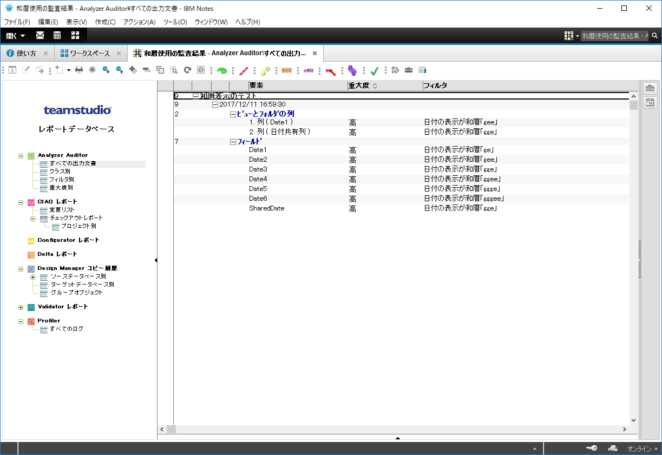Click the Expand All plus toolbar icon
The width and height of the screenshot is (662, 455).
coord(133,70)
